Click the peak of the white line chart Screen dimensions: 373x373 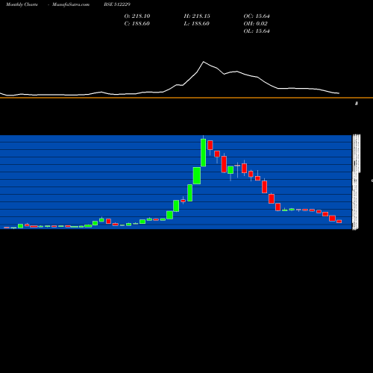point(204,62)
